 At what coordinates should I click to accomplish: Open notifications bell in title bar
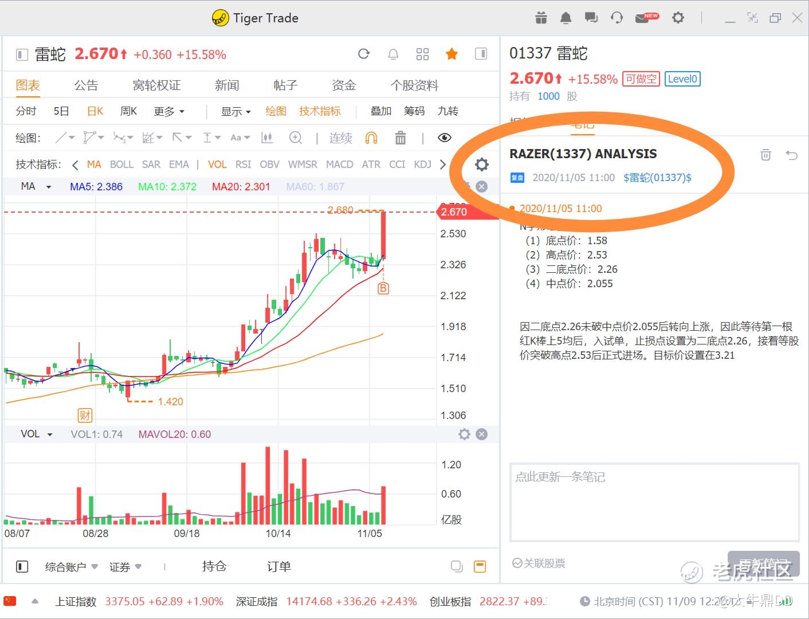565,18
